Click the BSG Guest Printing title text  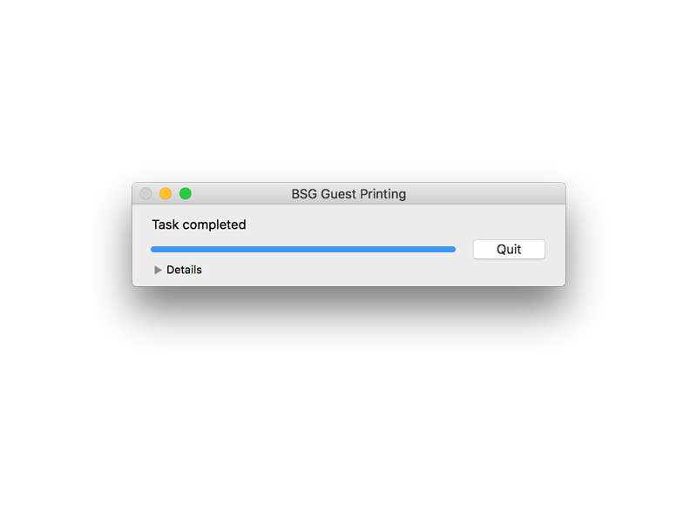(x=348, y=194)
